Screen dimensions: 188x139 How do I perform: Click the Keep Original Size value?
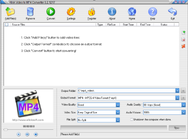click(x=87, y=112)
